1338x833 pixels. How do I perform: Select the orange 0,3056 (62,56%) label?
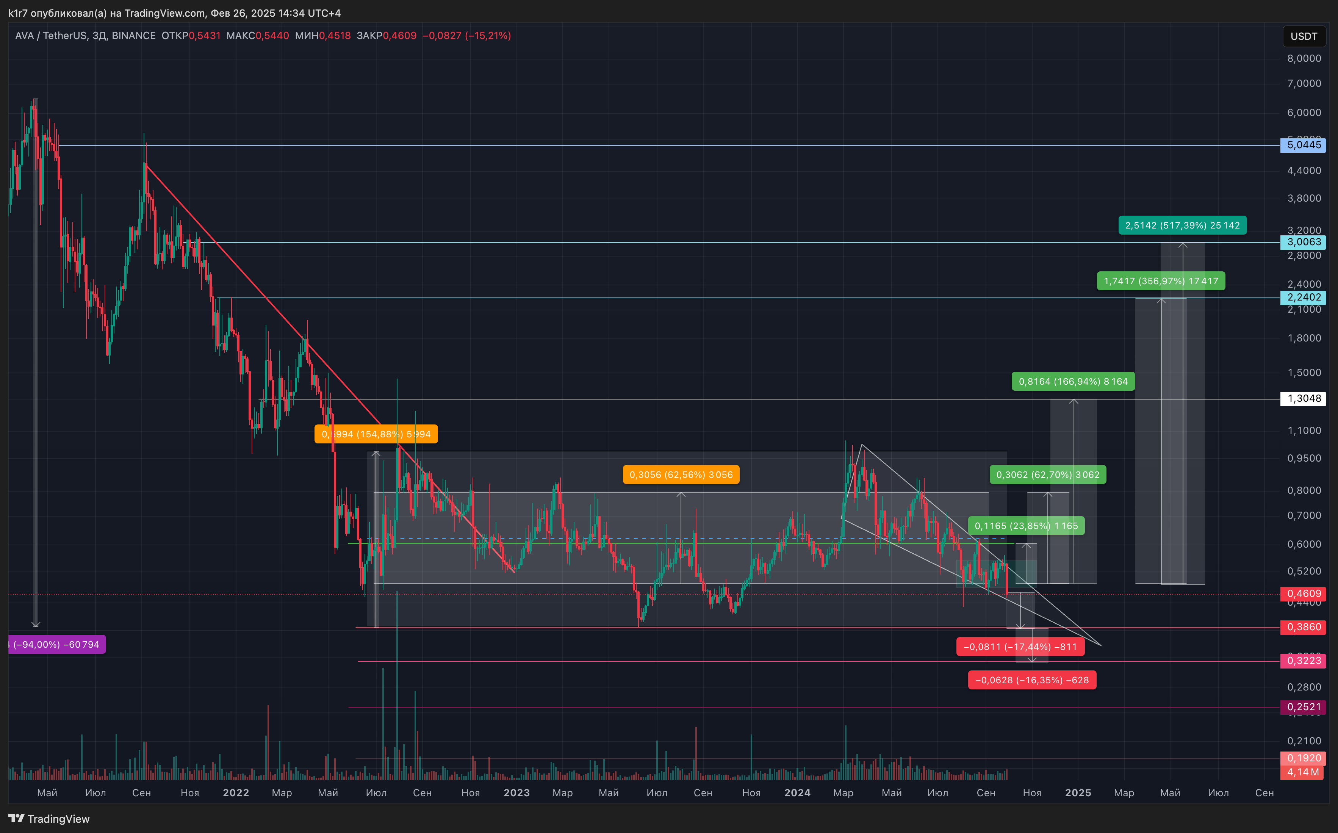[x=681, y=475]
